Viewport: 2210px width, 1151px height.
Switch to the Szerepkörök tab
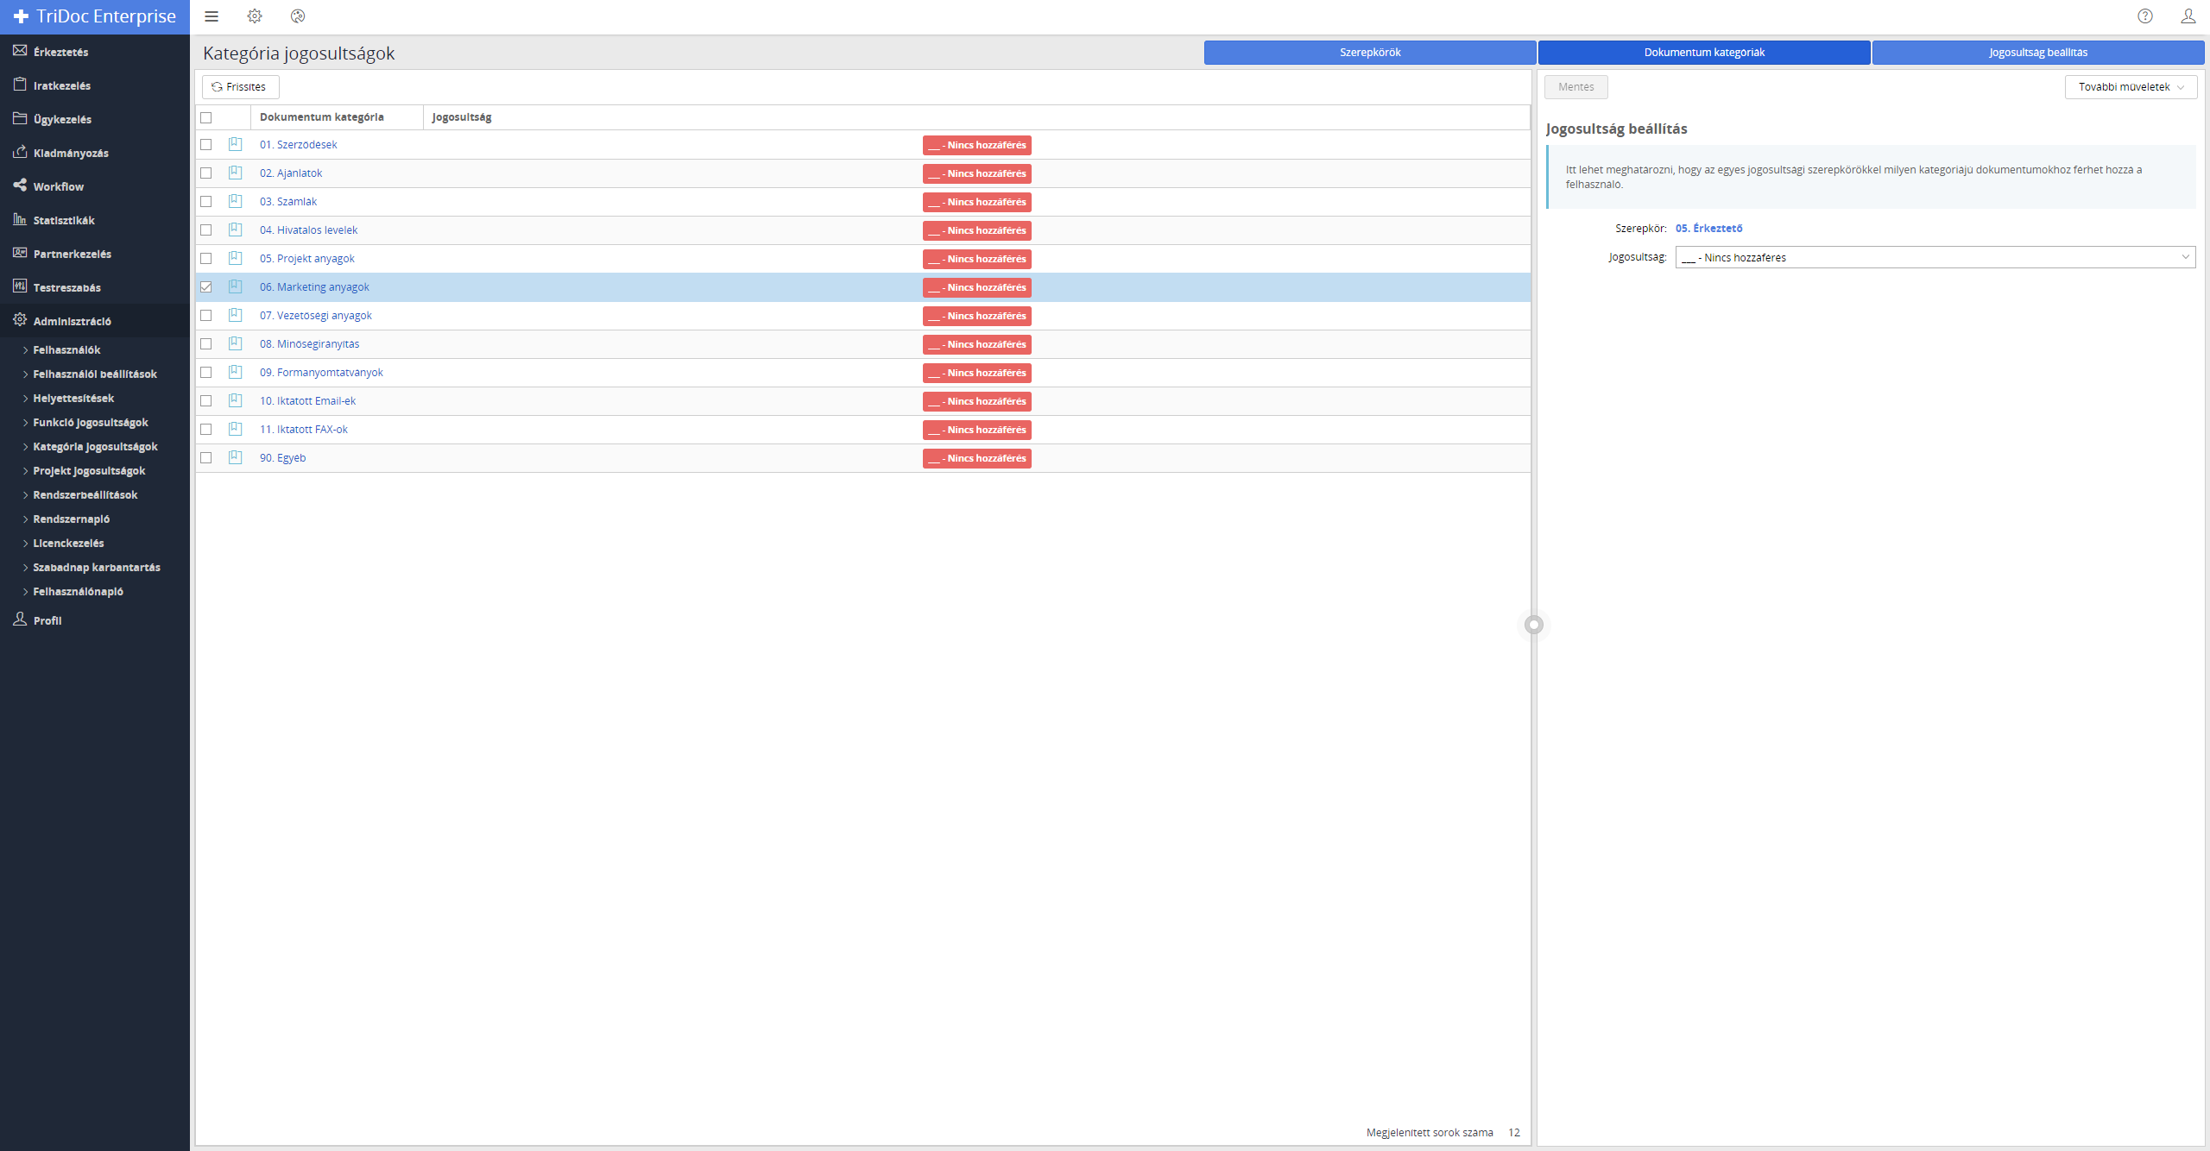point(1369,53)
